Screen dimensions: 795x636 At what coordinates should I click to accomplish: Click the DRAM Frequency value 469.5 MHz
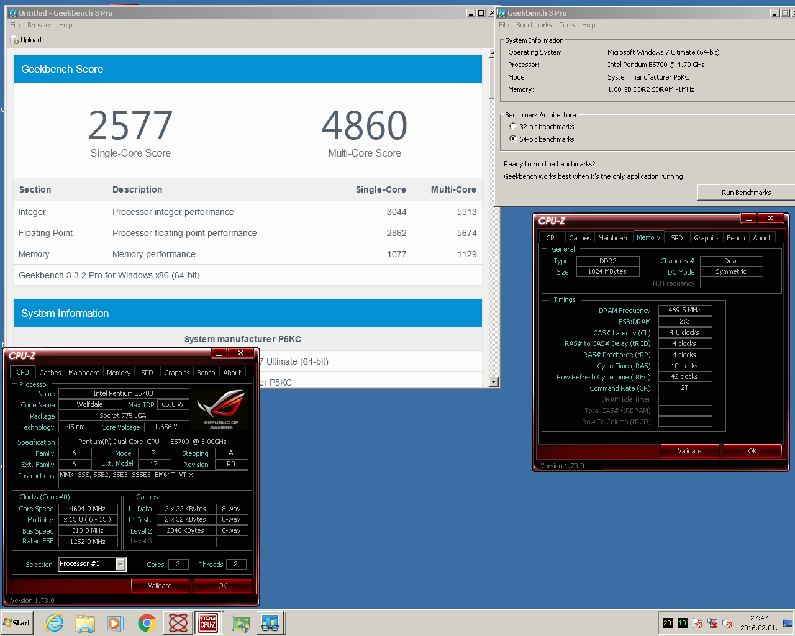684,310
